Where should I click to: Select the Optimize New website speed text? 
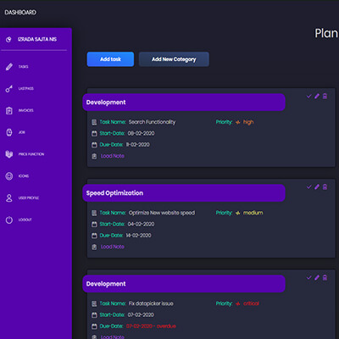click(162, 213)
